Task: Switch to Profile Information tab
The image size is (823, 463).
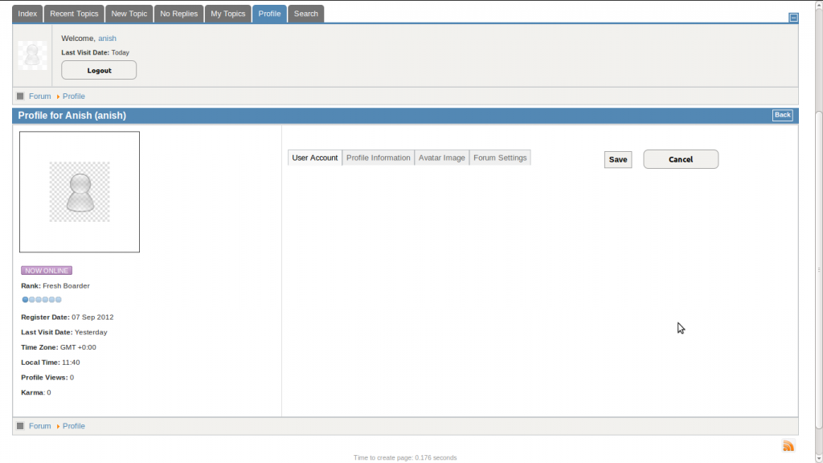Action: [378, 158]
